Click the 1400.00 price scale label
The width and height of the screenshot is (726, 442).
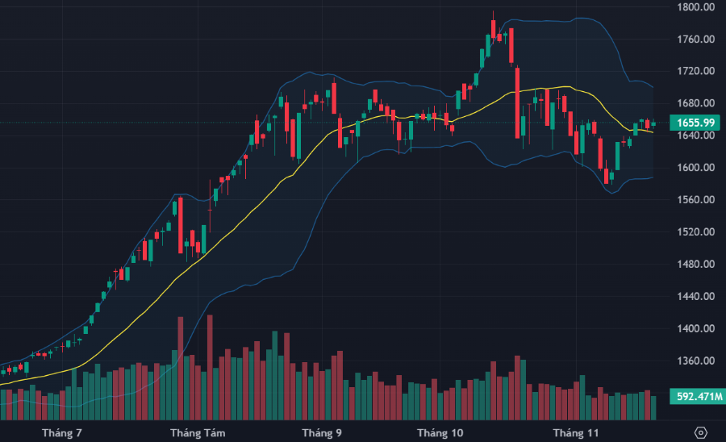(x=696, y=329)
